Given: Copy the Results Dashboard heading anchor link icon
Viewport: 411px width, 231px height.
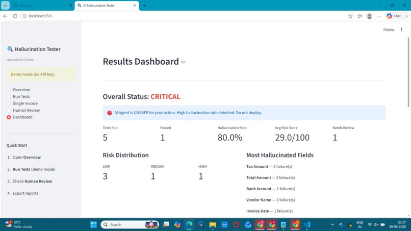Looking at the screenshot, I should (183, 62).
